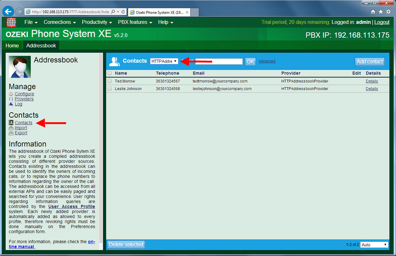Expand the Connections menu

(60, 22)
